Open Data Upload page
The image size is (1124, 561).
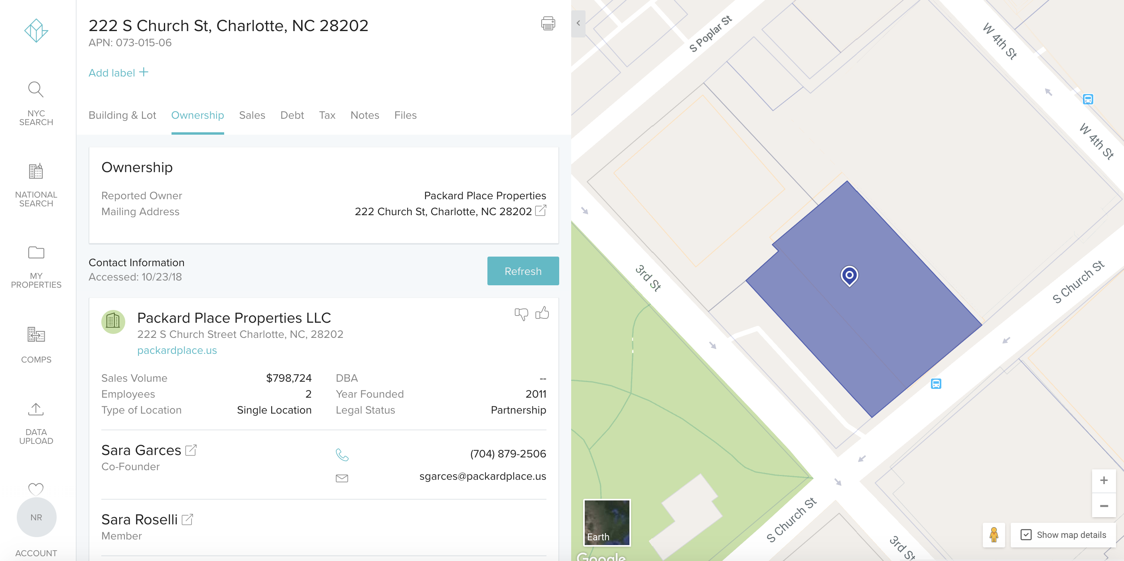pos(36,423)
